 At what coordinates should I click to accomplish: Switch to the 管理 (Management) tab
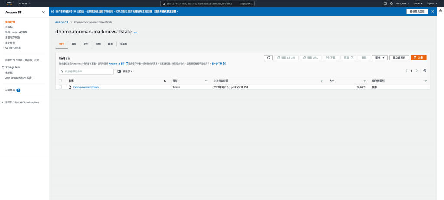(110, 44)
